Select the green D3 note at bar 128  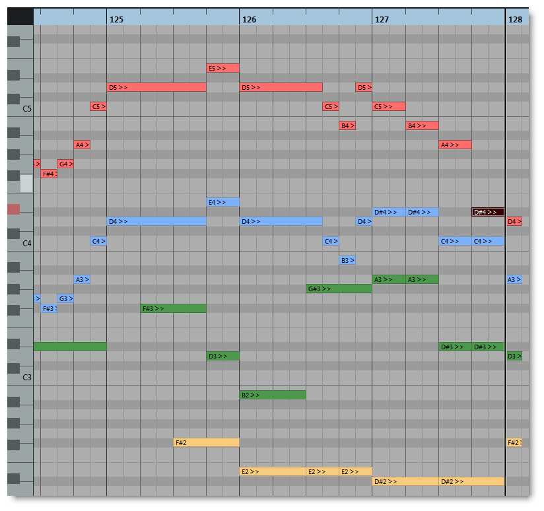click(x=514, y=356)
